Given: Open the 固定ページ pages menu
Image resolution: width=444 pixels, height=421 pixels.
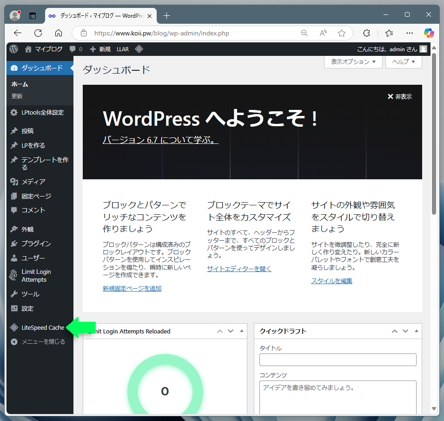Looking at the screenshot, I should [40, 196].
